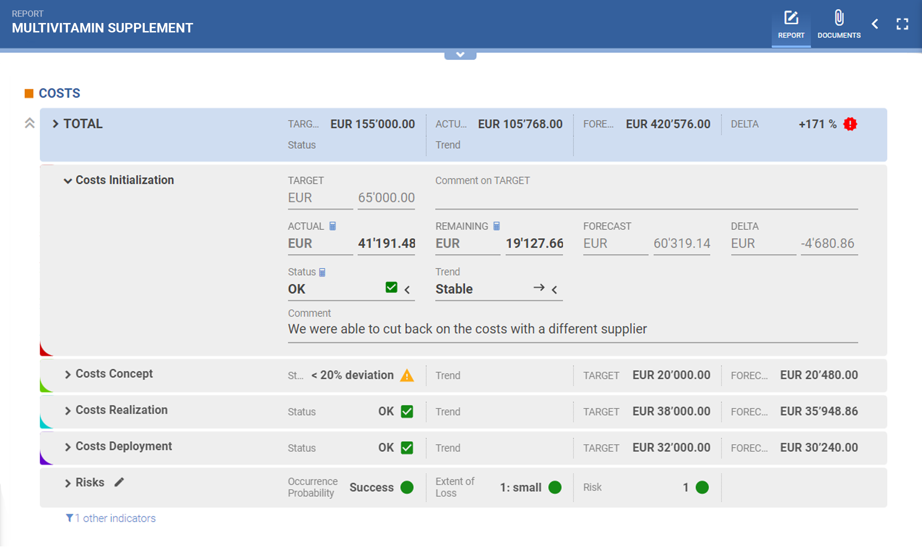Expand the header drop-down handle
This screenshot has height=560, width=922.
460,55
